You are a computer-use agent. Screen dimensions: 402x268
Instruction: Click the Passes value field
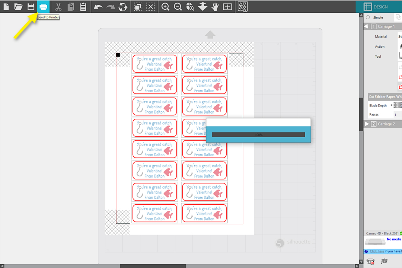(398, 115)
